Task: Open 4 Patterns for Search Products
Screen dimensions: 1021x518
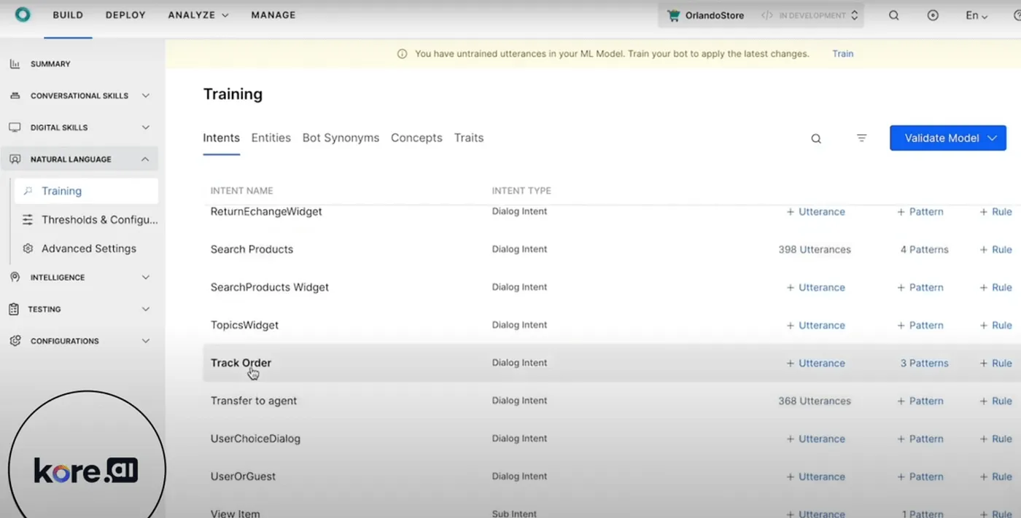Action: [924, 249]
